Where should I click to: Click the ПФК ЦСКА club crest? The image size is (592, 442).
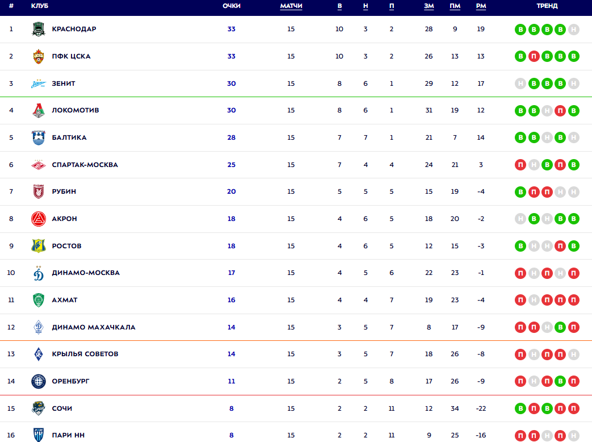tap(38, 56)
